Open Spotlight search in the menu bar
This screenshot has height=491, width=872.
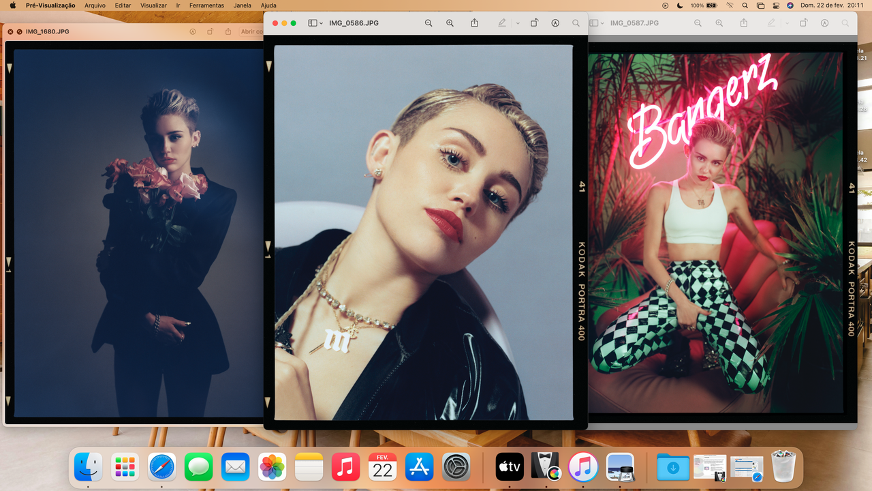click(x=745, y=5)
